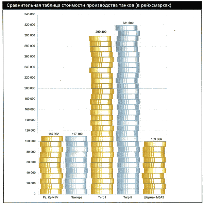Click the Шерман М3А3 axis label
The height and width of the screenshot is (204, 204).
(154, 198)
